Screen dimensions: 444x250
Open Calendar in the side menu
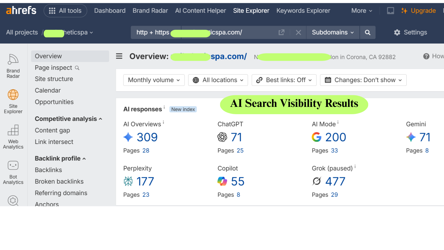[x=48, y=90]
